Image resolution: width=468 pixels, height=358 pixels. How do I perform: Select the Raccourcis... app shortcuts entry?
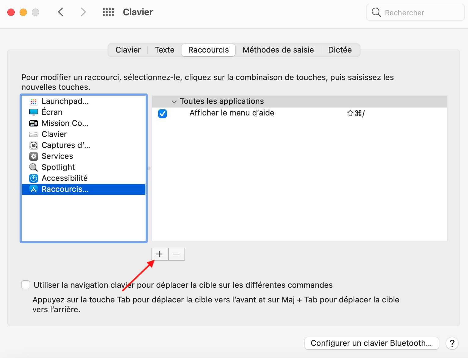tap(65, 189)
